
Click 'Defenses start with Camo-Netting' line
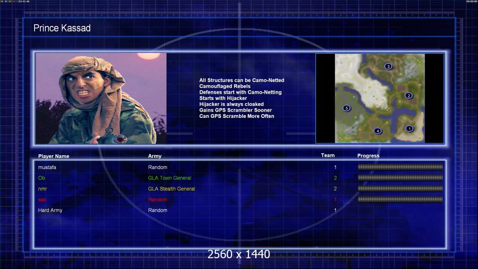click(x=240, y=92)
